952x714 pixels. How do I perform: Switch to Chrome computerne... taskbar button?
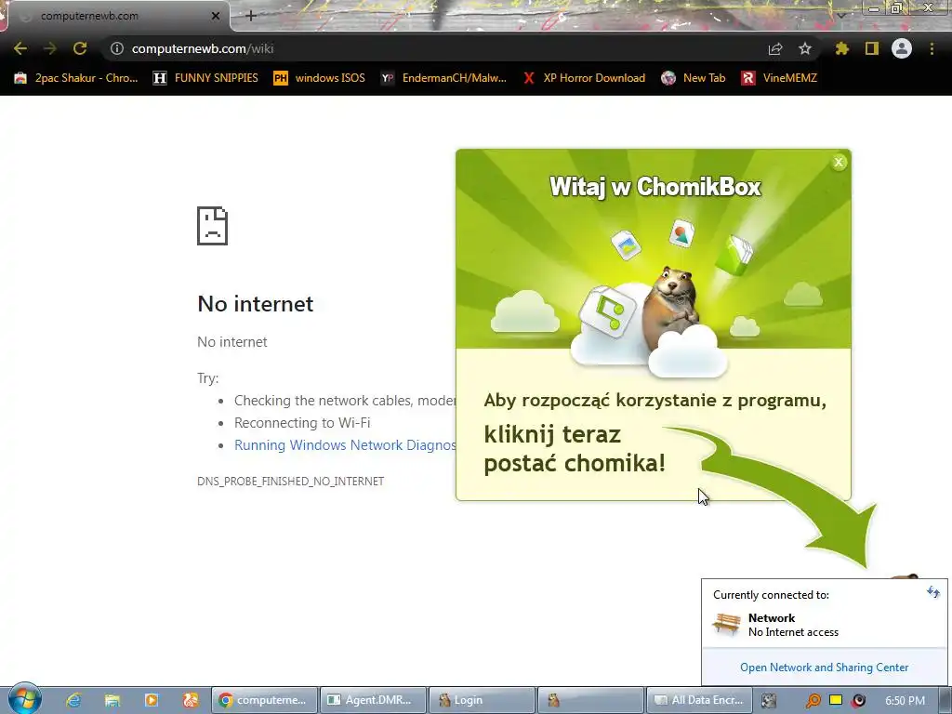tap(265, 700)
